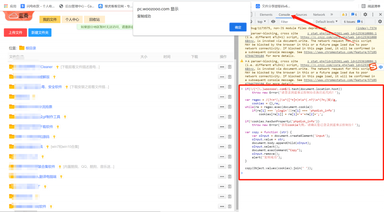Viewport: 384px width, 212px height.
Task: Switch to the Elements tab
Action: click(266, 15)
